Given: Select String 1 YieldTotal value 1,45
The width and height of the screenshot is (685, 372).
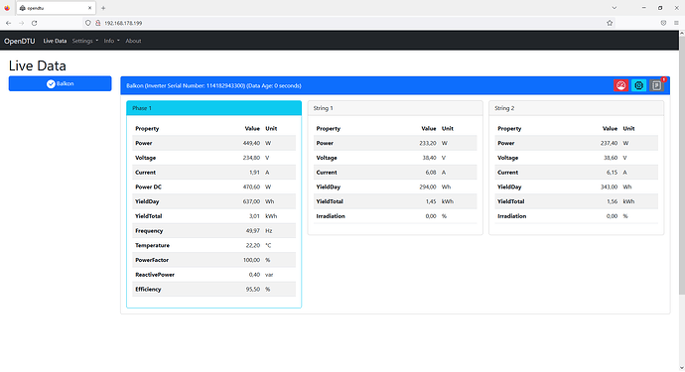Looking at the screenshot, I should pyautogui.click(x=430, y=201).
